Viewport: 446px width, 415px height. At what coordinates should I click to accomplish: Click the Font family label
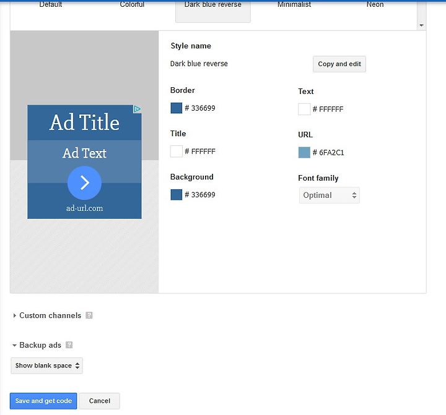click(318, 178)
